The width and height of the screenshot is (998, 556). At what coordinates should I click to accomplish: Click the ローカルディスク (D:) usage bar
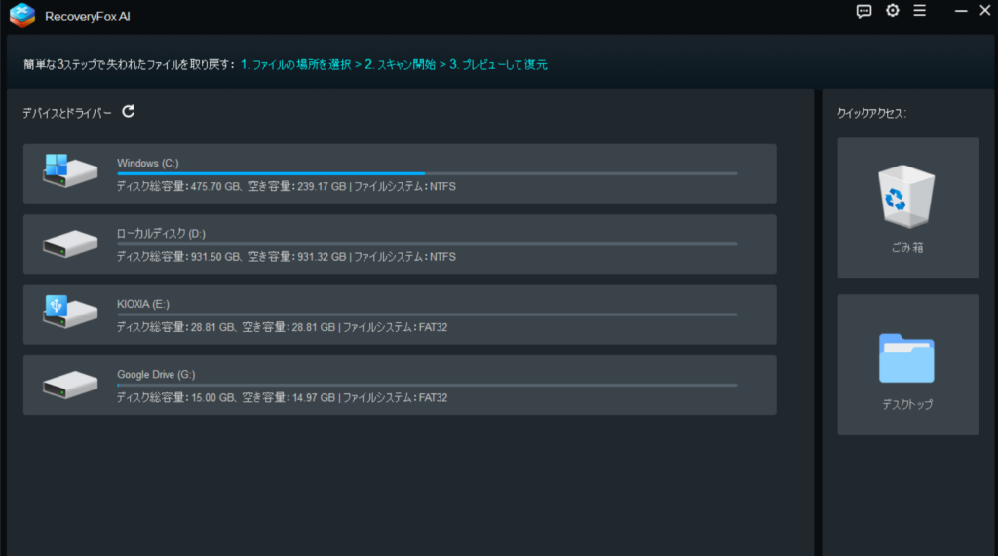(x=426, y=244)
